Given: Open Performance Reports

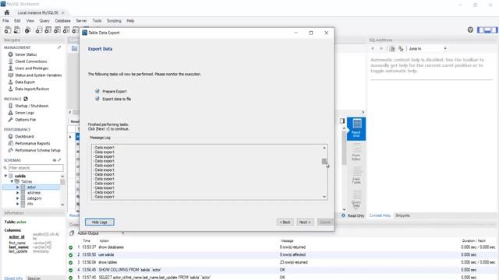Looking at the screenshot, I should 33,143.
